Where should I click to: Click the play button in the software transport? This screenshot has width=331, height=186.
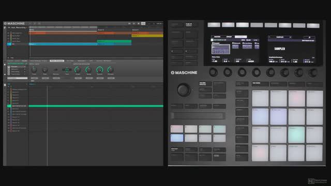click(x=134, y=24)
